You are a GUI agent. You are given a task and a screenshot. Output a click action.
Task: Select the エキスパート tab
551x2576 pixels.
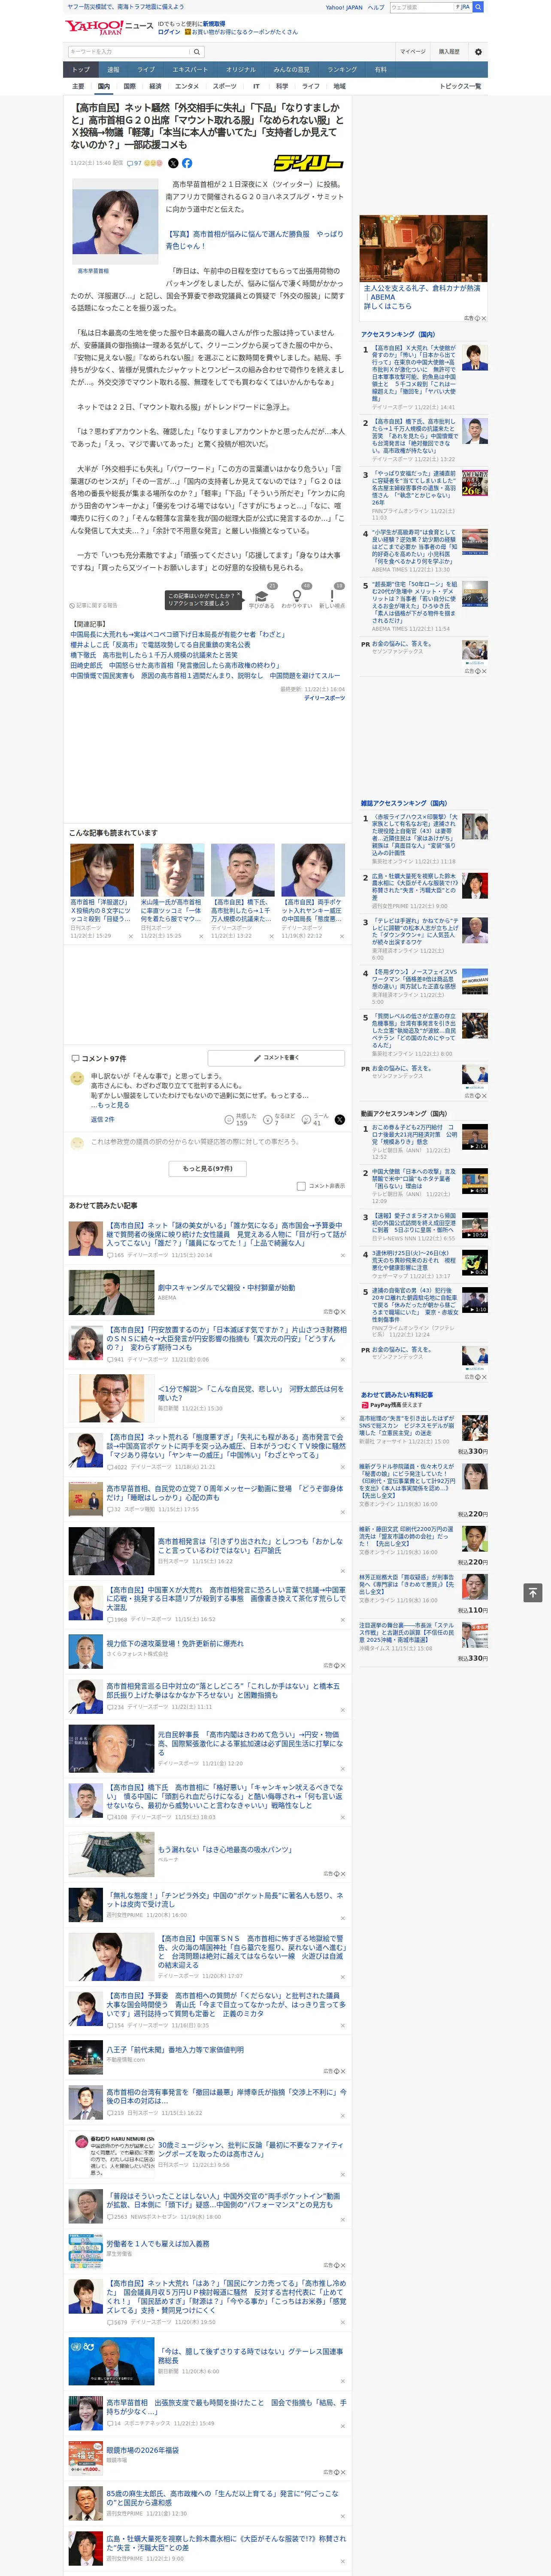[x=190, y=70]
